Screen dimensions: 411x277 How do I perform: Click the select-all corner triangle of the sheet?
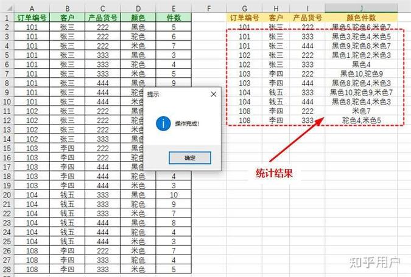9,9
